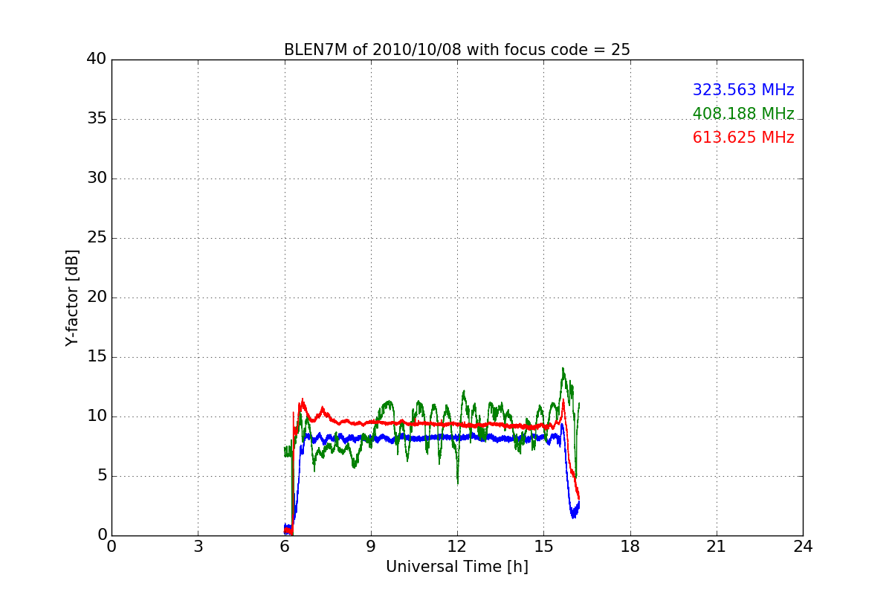Click the red curve peak near 6.5 h

(x=303, y=400)
